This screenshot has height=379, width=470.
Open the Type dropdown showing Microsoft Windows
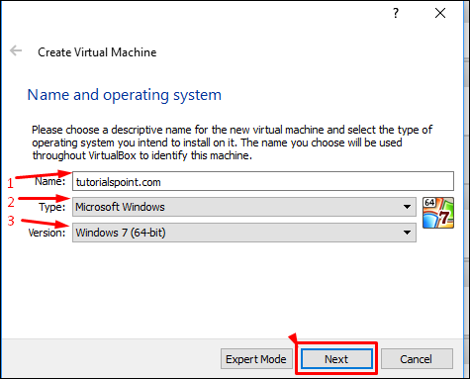(x=244, y=207)
